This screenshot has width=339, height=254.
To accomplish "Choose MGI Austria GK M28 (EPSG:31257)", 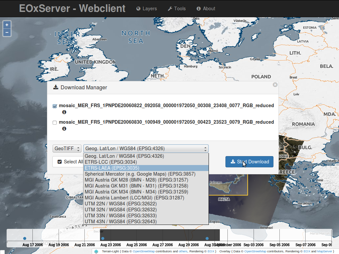I will pyautogui.click(x=146, y=180).
